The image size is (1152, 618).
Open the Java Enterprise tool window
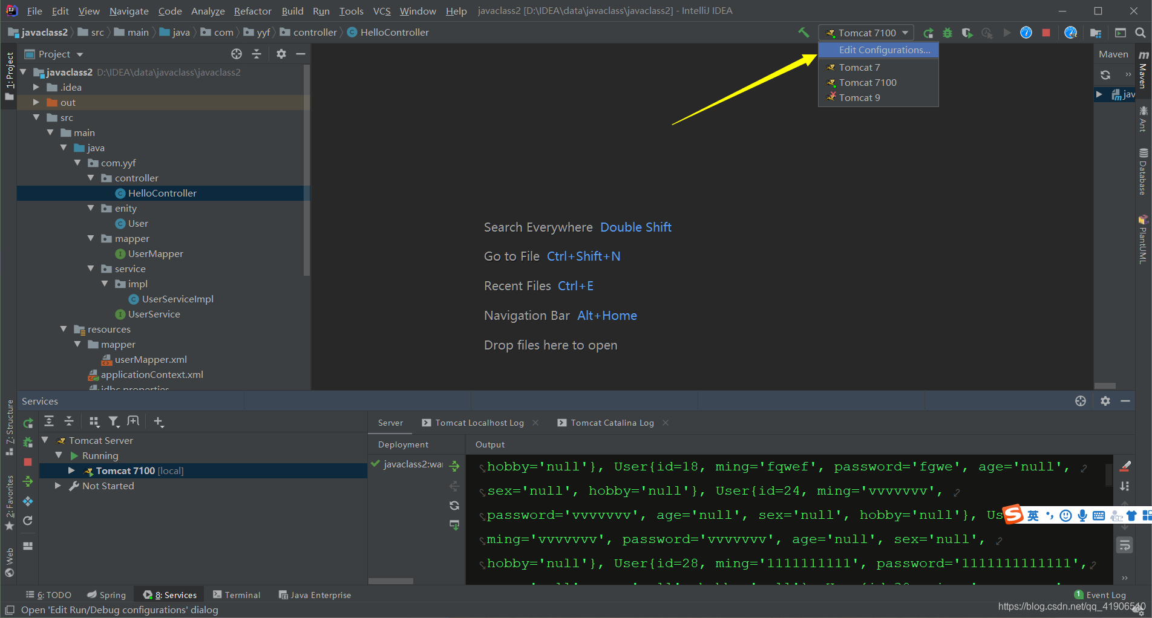point(315,595)
